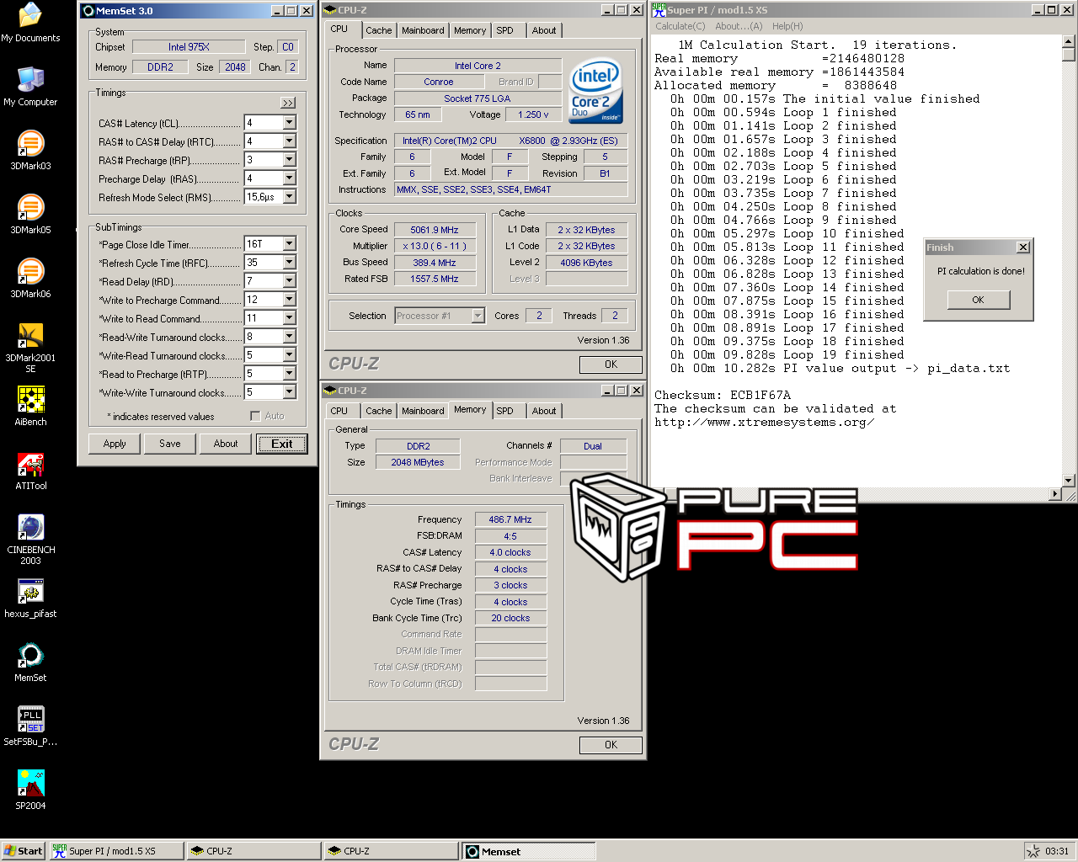This screenshot has height=862, width=1078.
Task: Open Read Delay (tRD) dropdown
Action: tap(290, 281)
